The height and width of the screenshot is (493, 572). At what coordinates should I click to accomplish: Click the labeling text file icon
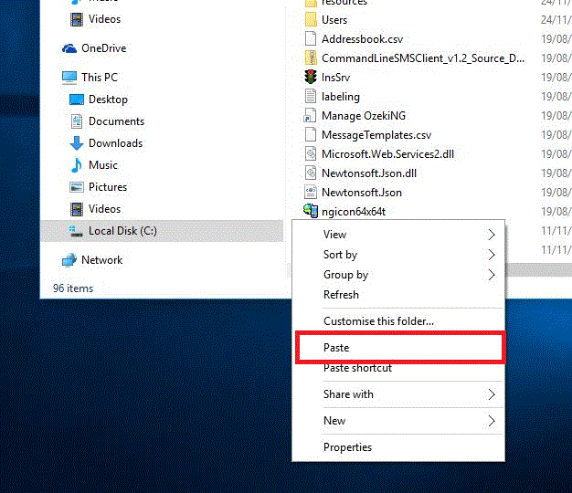coord(311,97)
